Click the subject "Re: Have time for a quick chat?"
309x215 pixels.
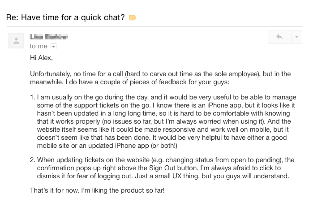coord(65,17)
